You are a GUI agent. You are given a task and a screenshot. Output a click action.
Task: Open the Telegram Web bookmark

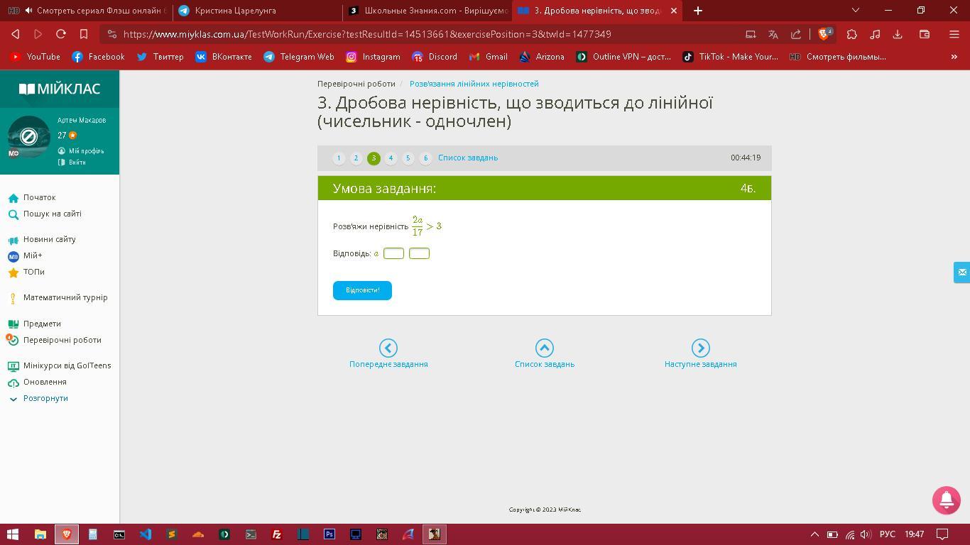[298, 57]
